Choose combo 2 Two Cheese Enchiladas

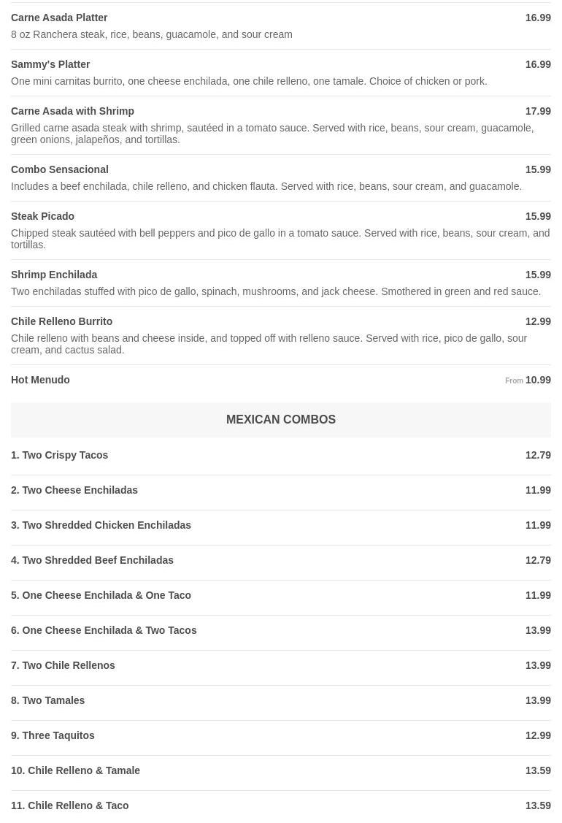click(74, 490)
